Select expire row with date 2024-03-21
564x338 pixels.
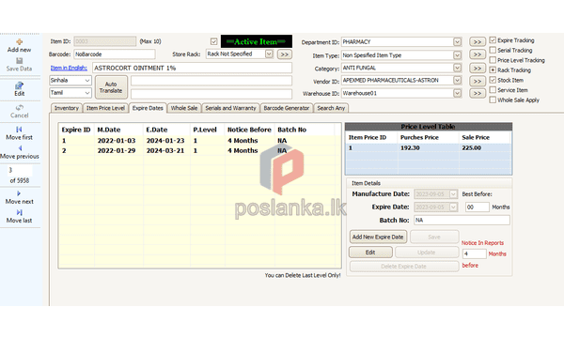pyautogui.click(x=199, y=151)
